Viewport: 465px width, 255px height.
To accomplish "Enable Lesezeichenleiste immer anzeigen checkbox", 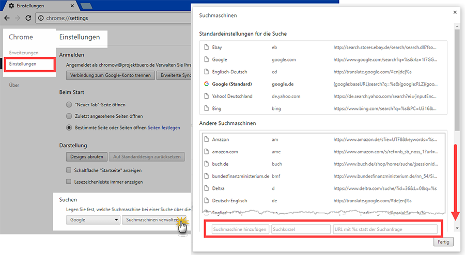I will [x=69, y=182].
